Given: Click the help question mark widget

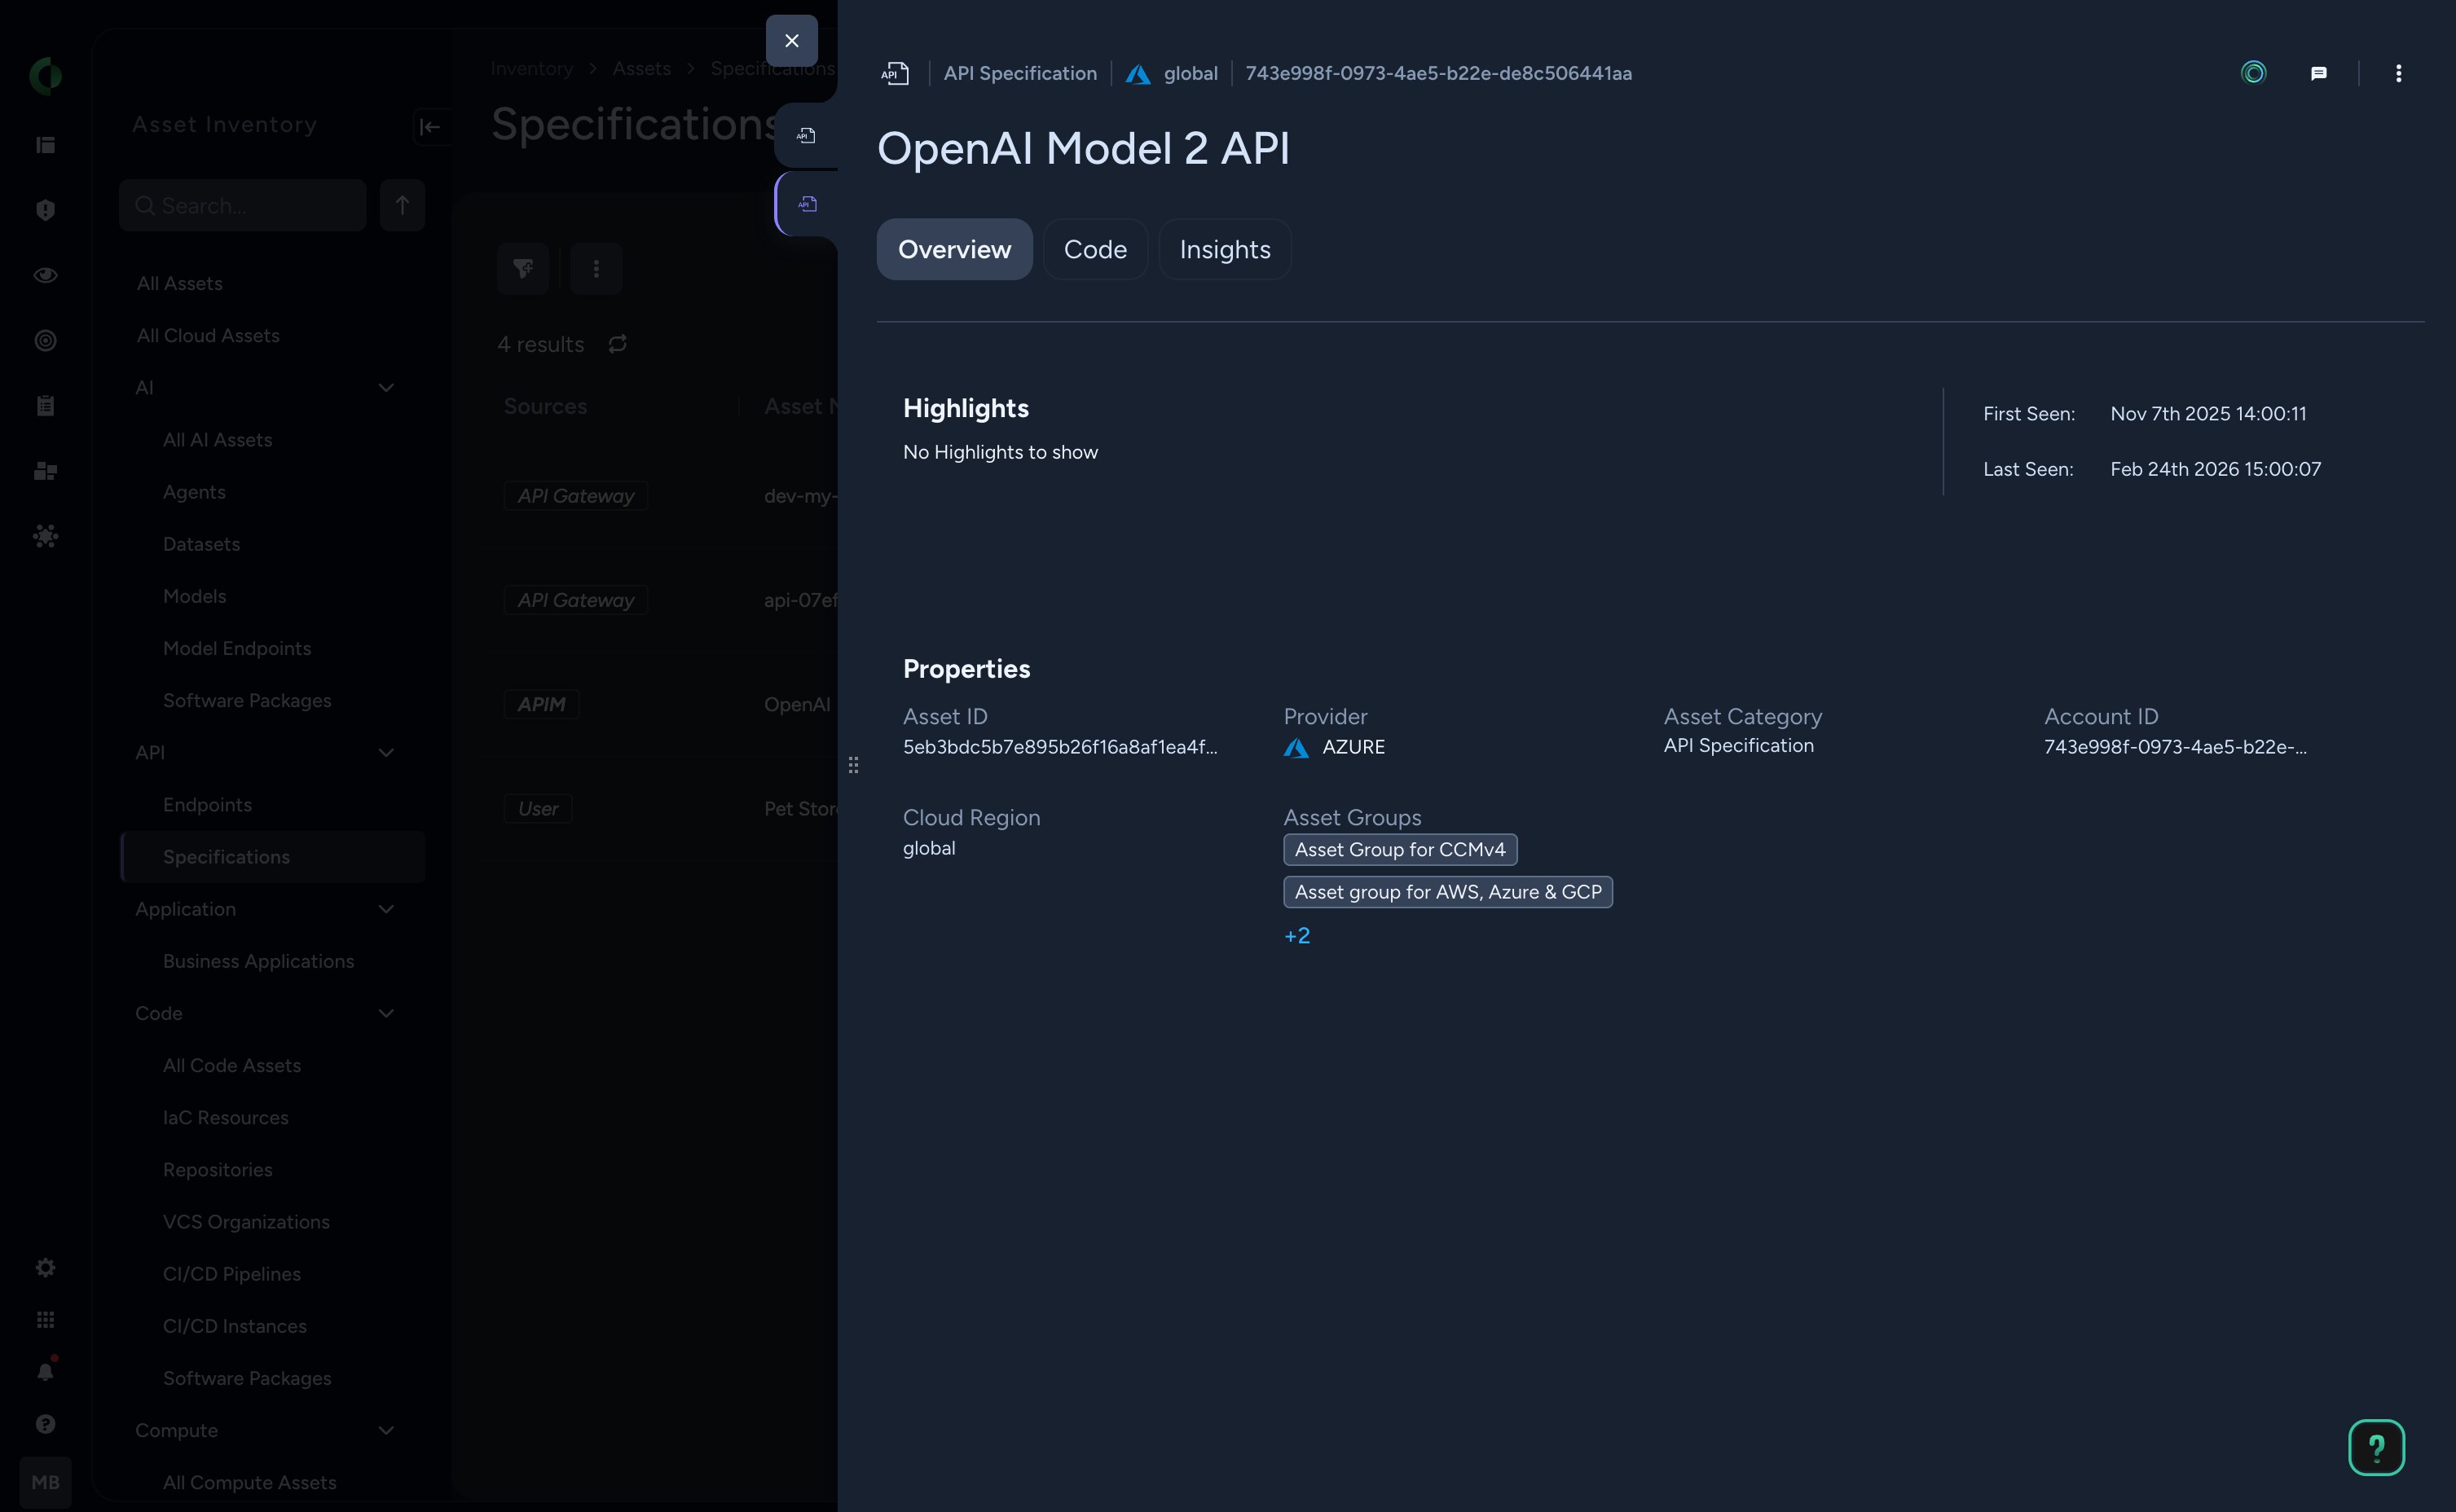Looking at the screenshot, I should (2375, 1446).
